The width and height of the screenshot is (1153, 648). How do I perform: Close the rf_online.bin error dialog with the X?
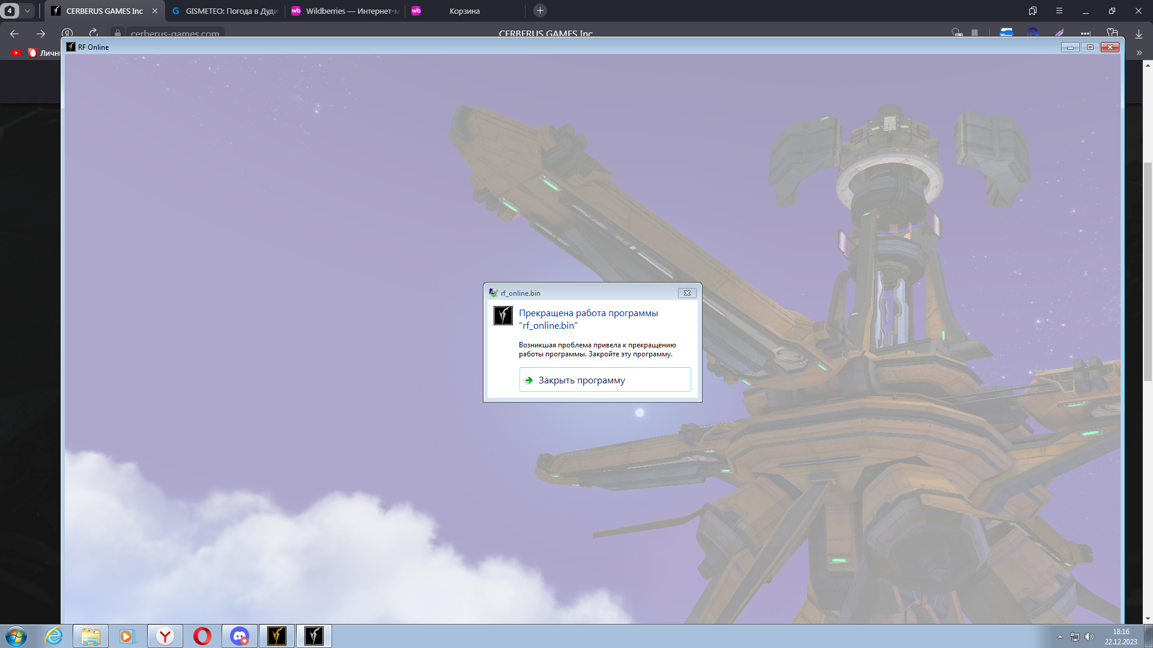point(687,293)
